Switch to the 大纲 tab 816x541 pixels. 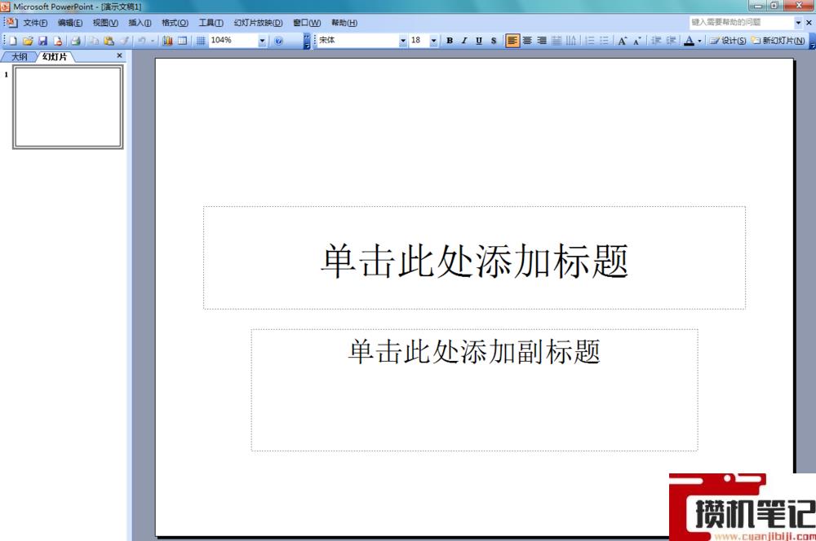[x=20, y=57]
